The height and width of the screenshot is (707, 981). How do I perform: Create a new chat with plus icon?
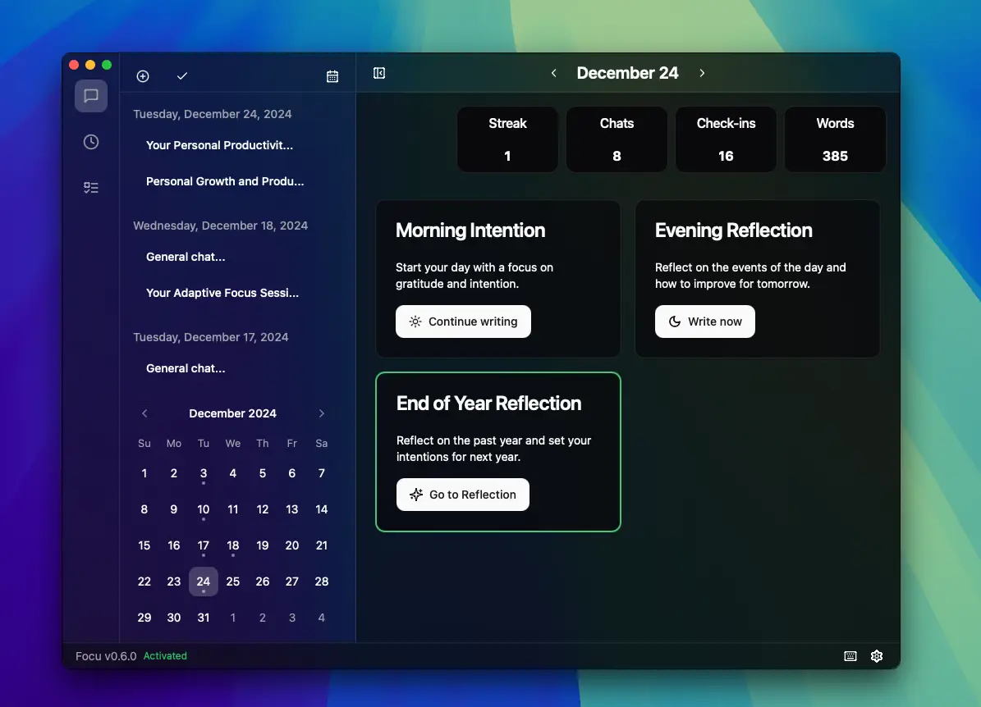pos(143,76)
